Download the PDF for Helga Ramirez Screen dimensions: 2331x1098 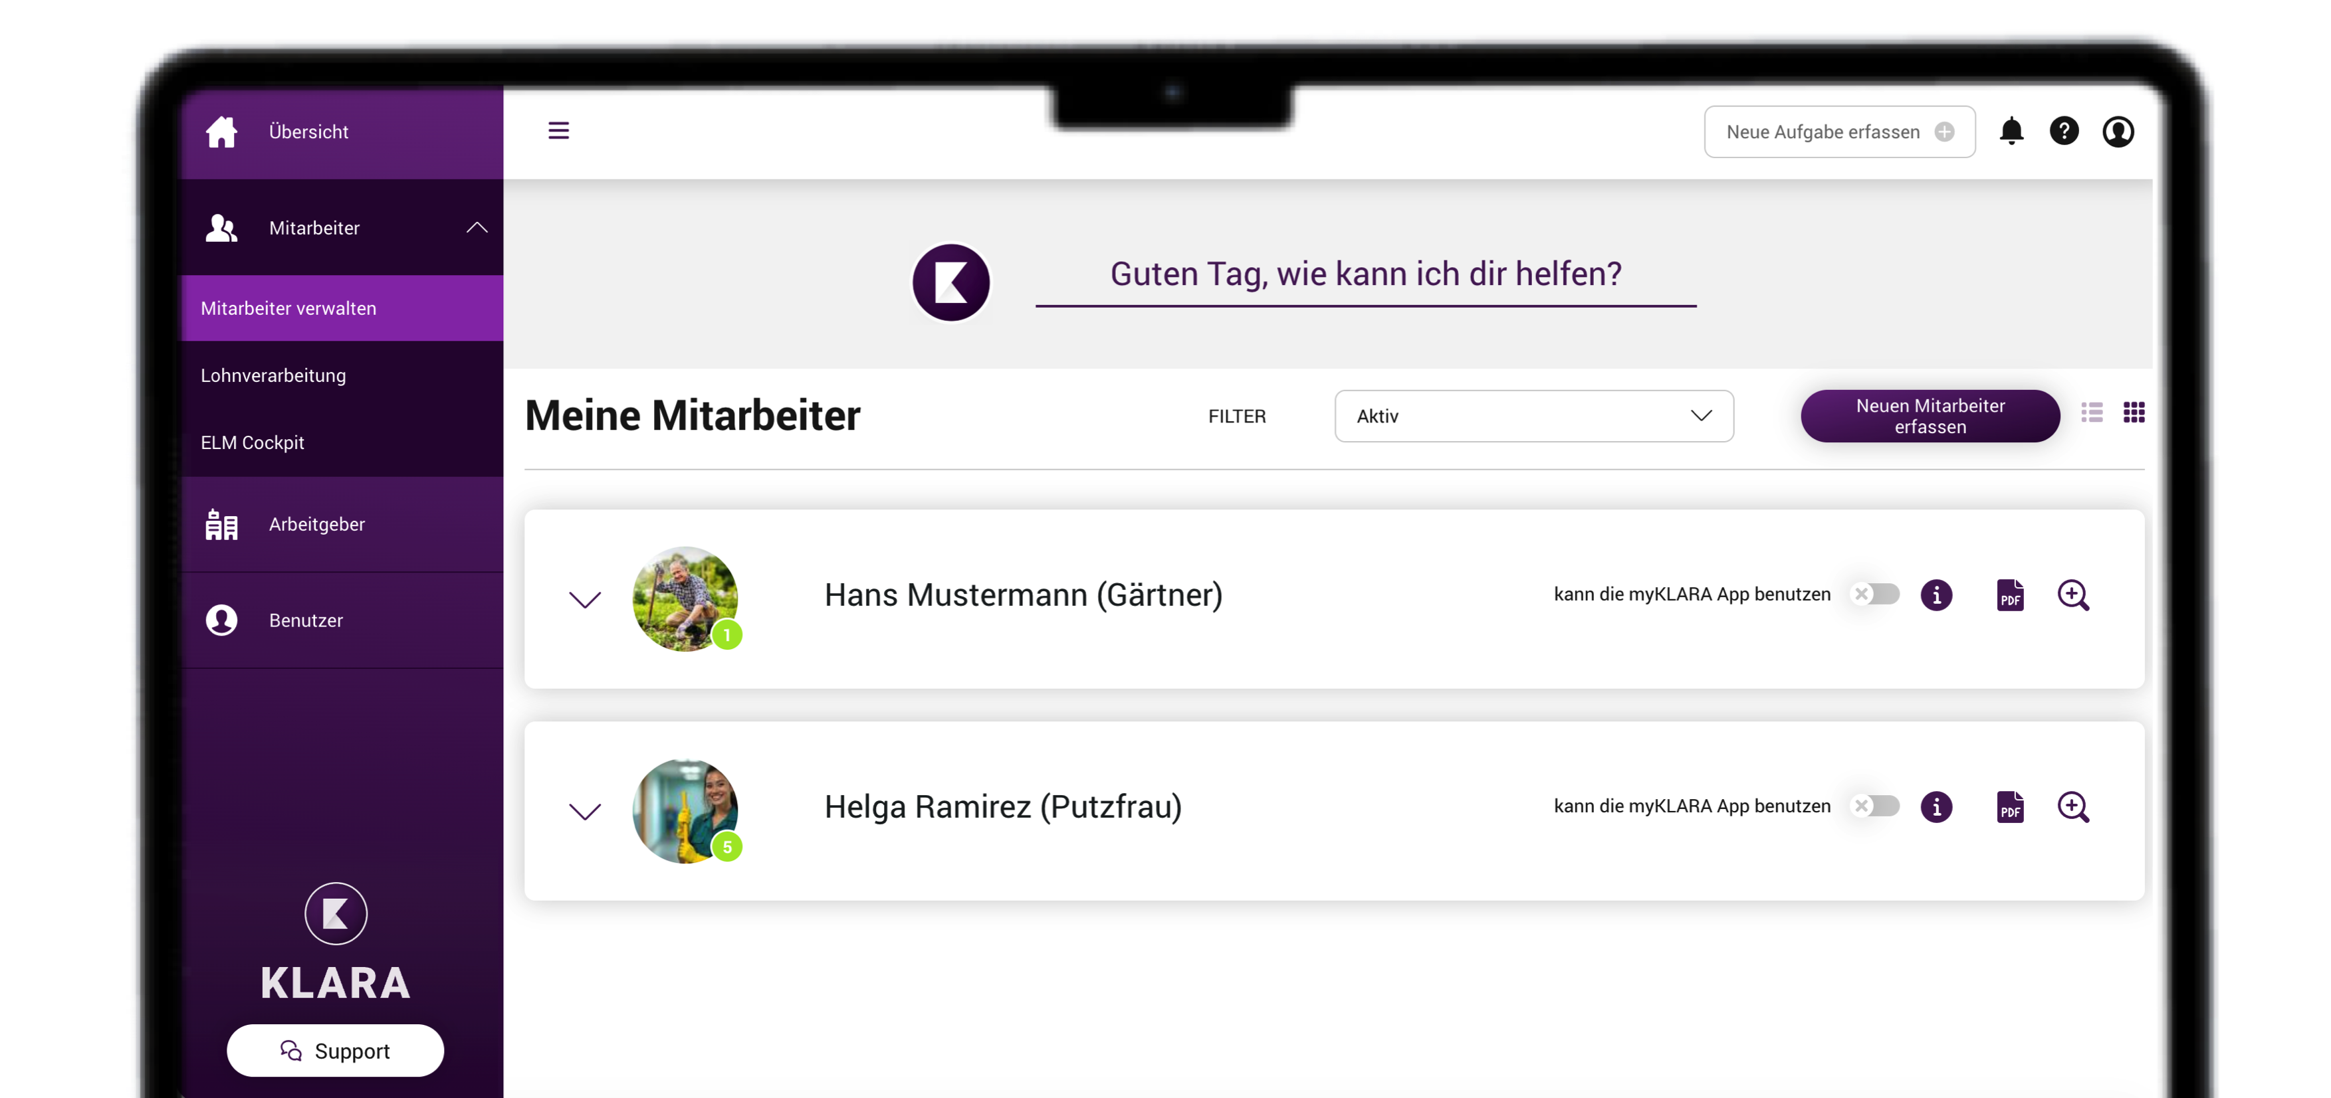tap(2010, 807)
